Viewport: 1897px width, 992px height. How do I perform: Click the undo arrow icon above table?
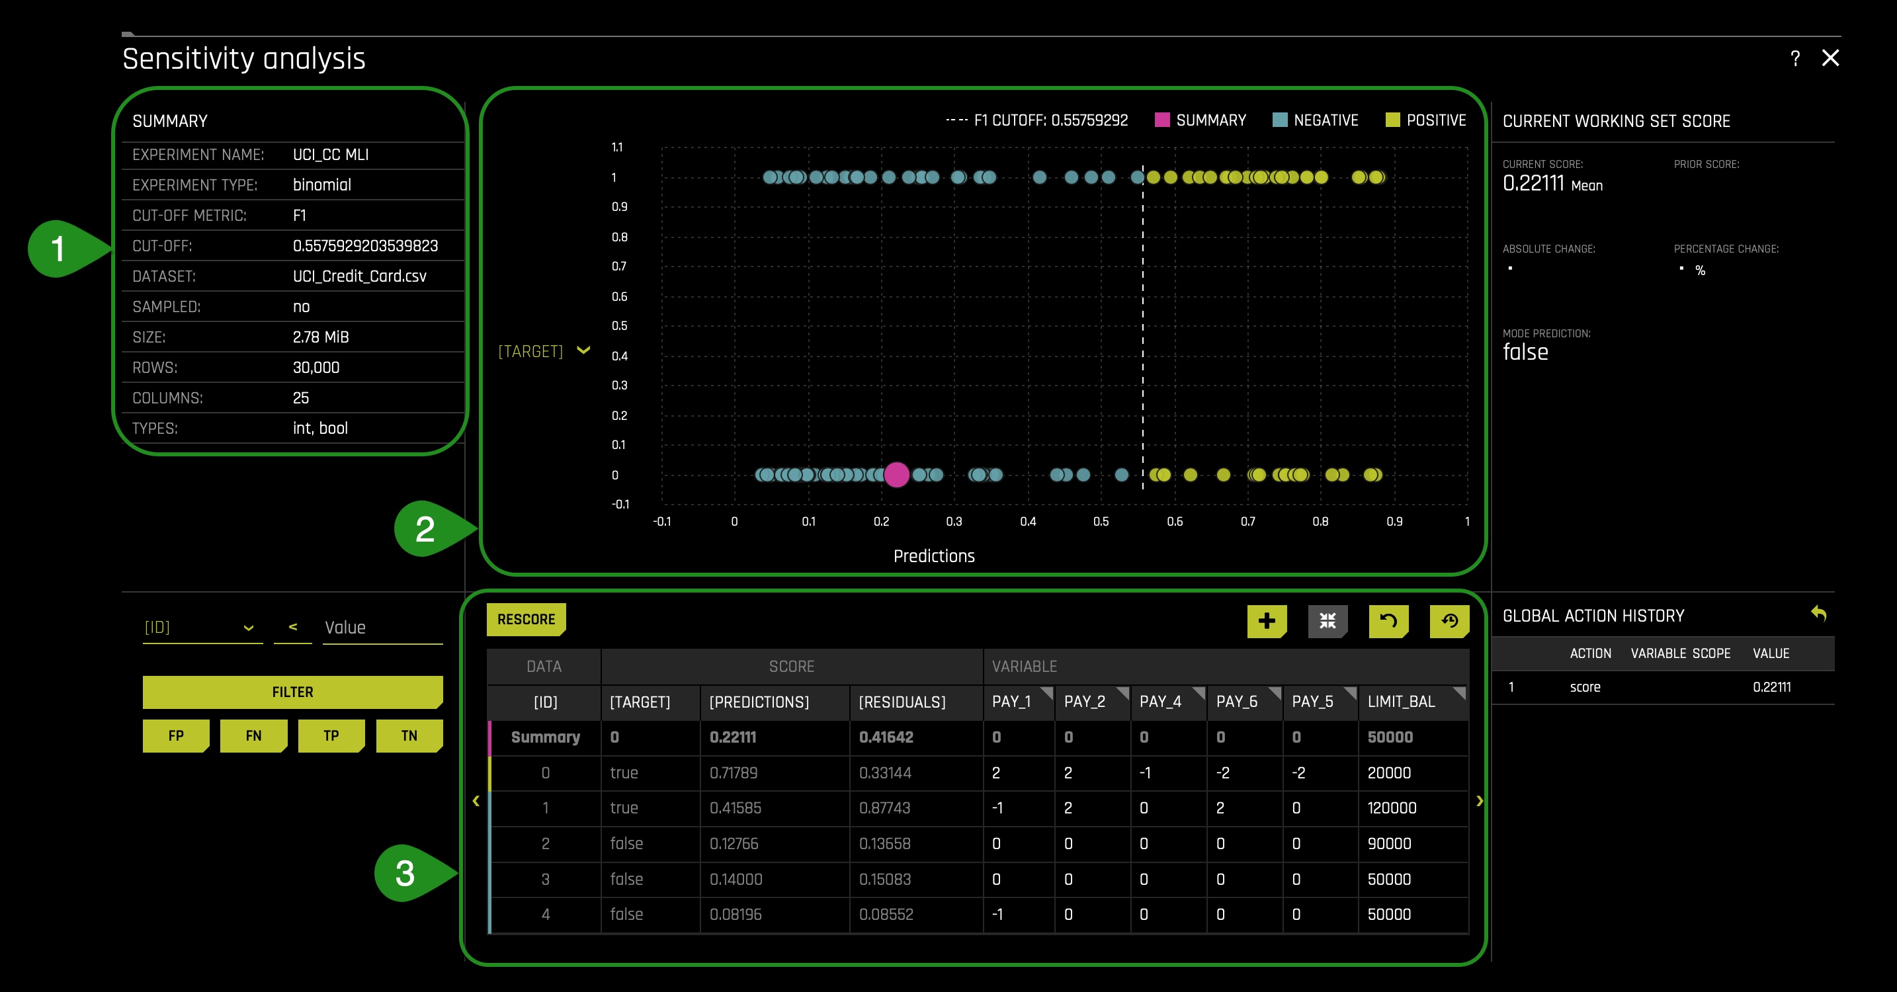tap(1388, 621)
